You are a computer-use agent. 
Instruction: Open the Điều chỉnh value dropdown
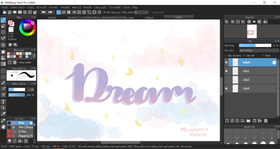[x=141, y=12]
